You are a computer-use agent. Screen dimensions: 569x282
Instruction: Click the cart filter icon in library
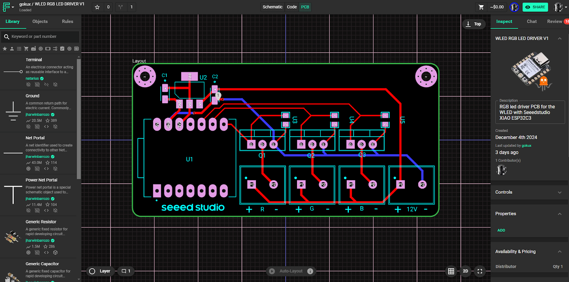click(26, 49)
